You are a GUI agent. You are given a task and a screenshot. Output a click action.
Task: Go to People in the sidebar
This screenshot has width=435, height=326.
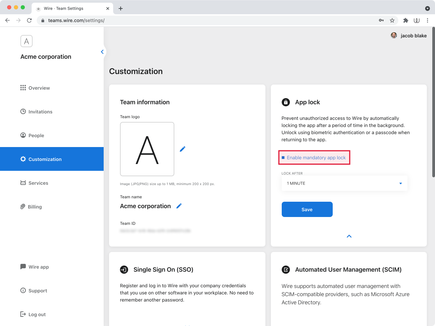click(36, 135)
